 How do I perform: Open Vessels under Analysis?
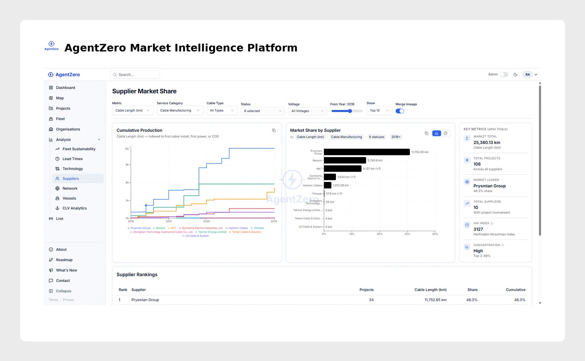(x=69, y=198)
